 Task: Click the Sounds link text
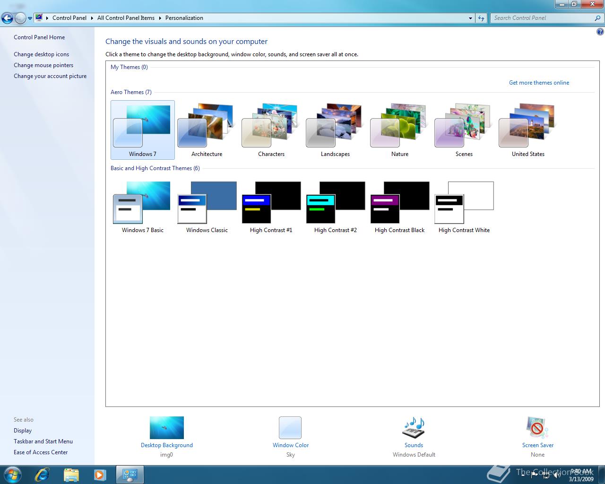414,445
